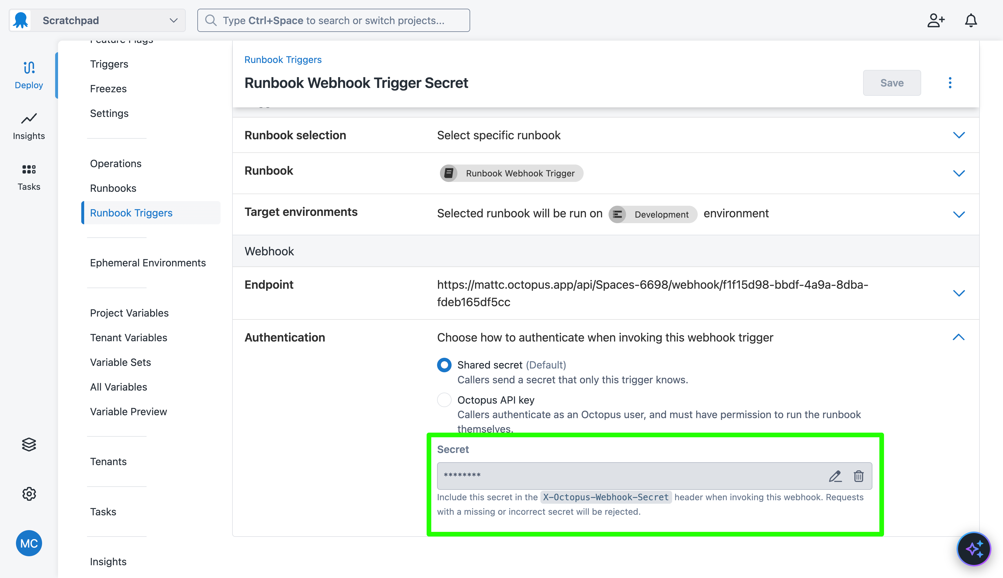The width and height of the screenshot is (1003, 578).
Task: Open Triggers in the project menu
Action: pyautogui.click(x=109, y=64)
